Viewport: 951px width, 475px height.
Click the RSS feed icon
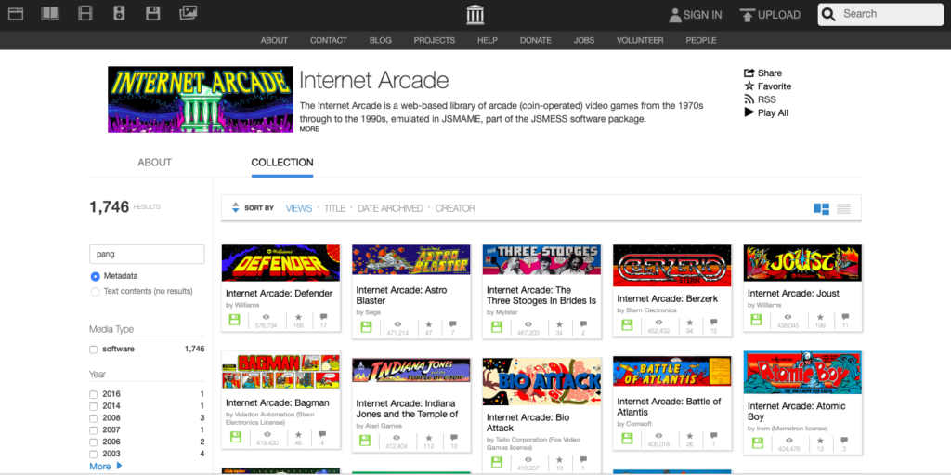point(749,99)
